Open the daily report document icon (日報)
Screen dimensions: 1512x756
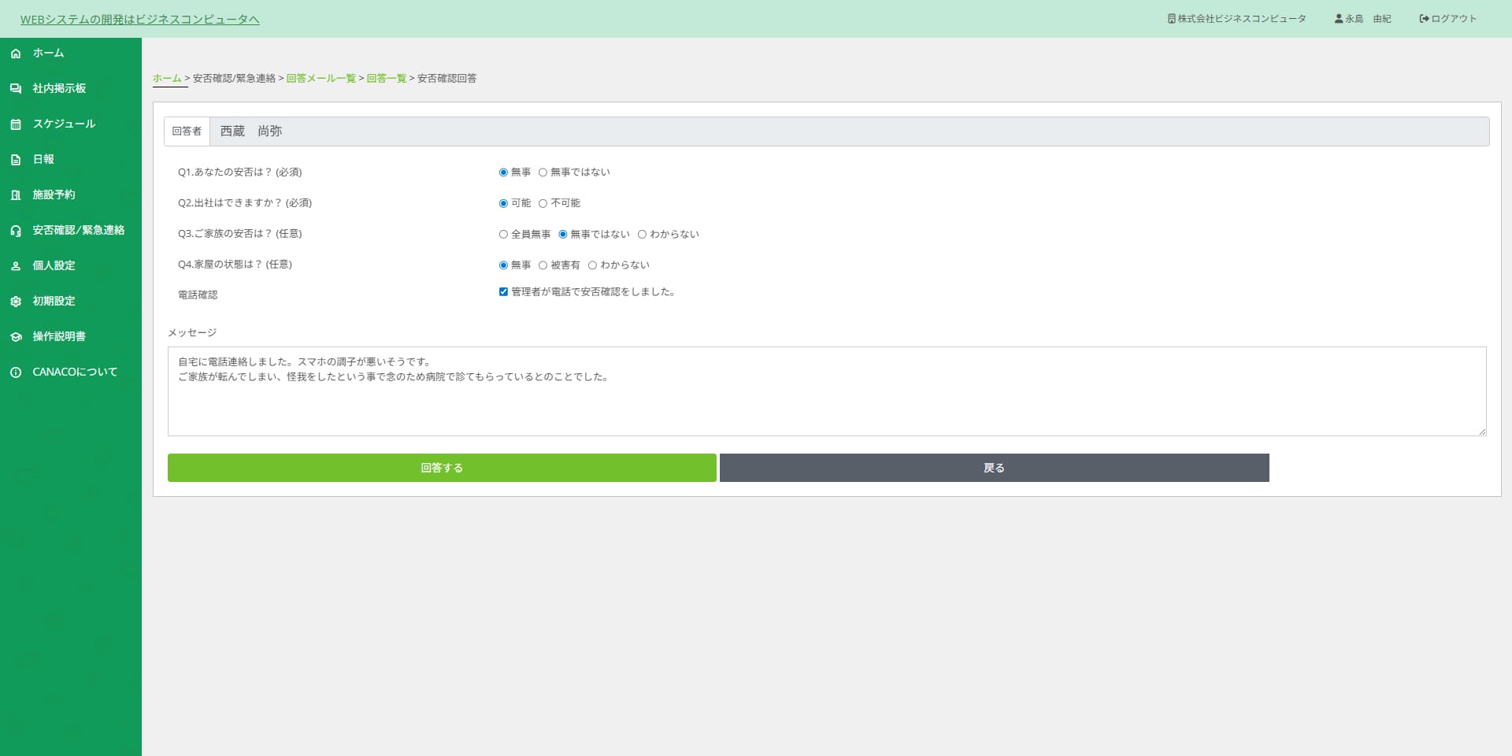pos(16,160)
